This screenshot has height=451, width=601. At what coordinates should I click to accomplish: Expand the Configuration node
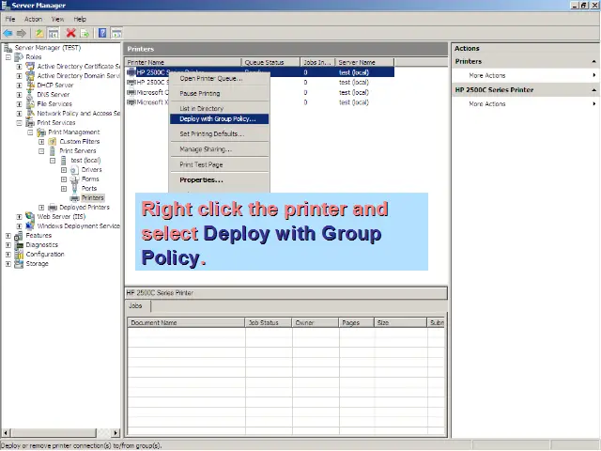tap(8, 255)
